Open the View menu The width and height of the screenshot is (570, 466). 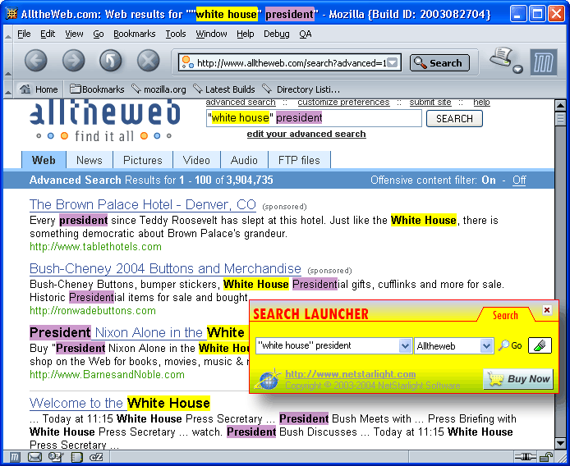(74, 34)
